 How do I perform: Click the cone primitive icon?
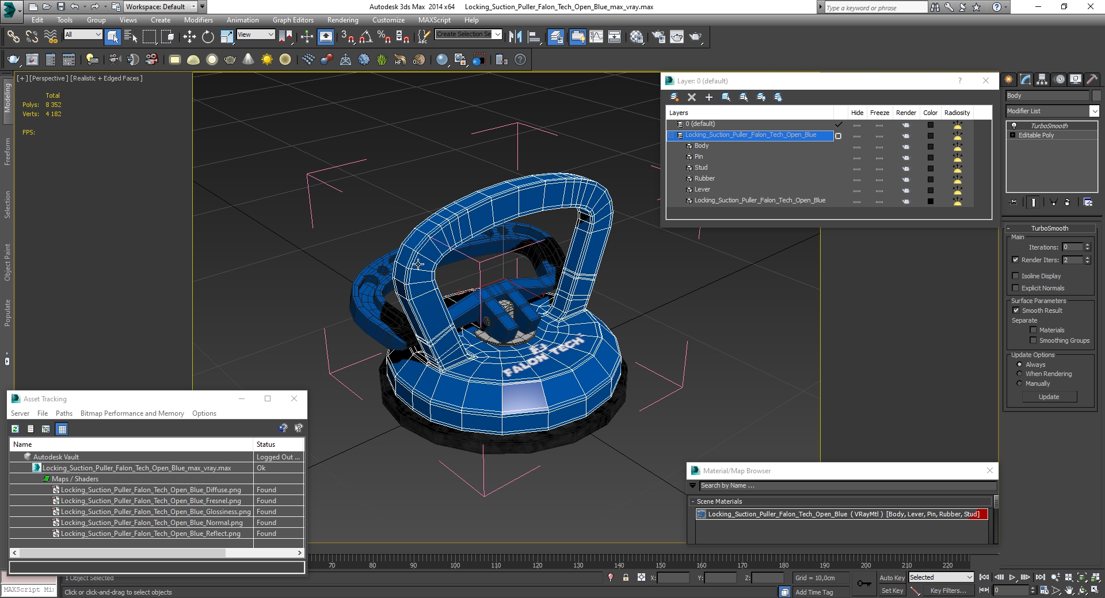(248, 60)
